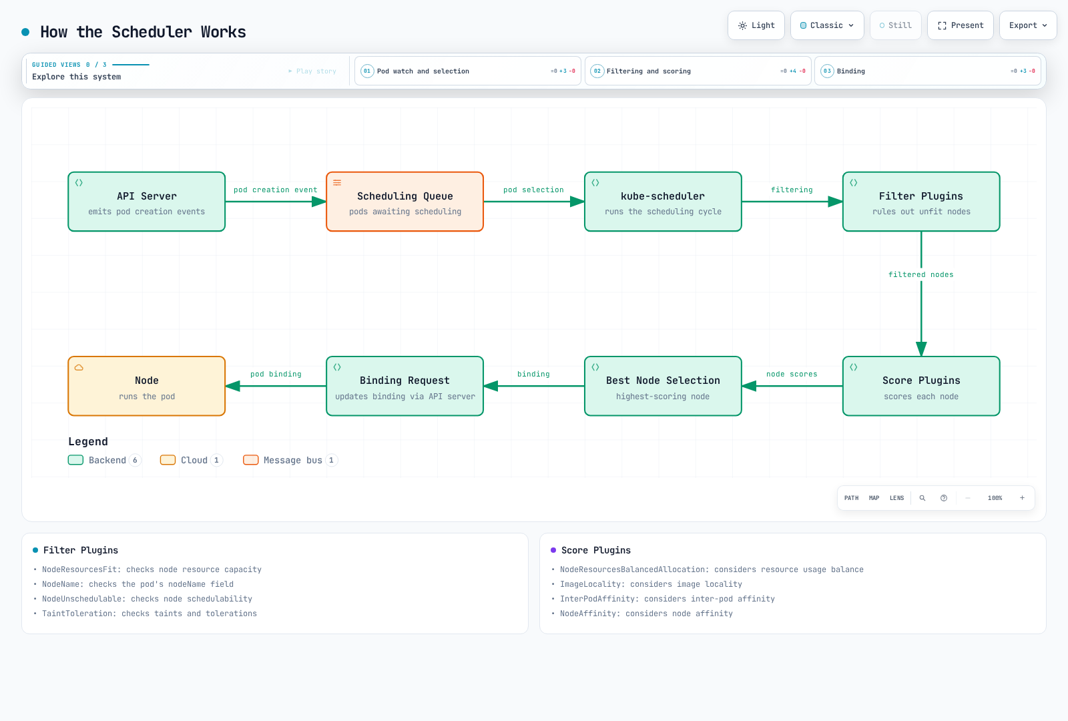Open the Classic style dropdown
The width and height of the screenshot is (1068, 721).
tap(827, 25)
